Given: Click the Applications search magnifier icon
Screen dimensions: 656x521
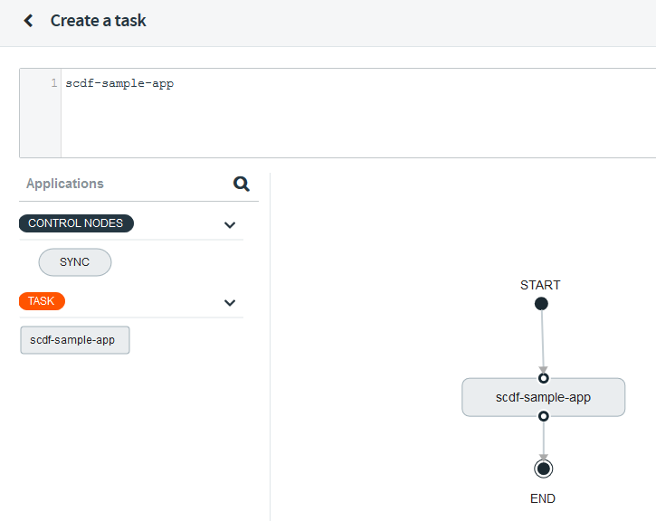Looking at the screenshot, I should [242, 184].
